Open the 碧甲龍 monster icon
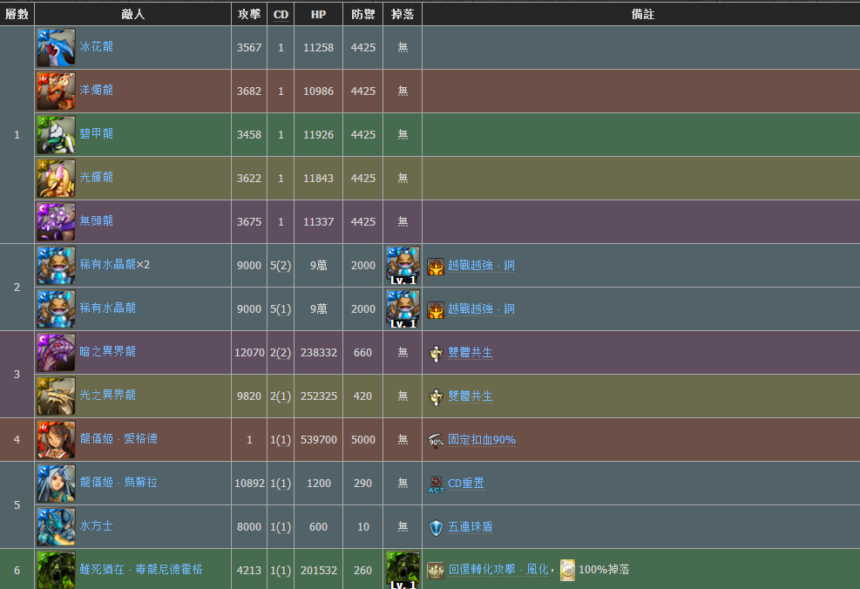Viewport: 860px width, 589px height. [56, 134]
